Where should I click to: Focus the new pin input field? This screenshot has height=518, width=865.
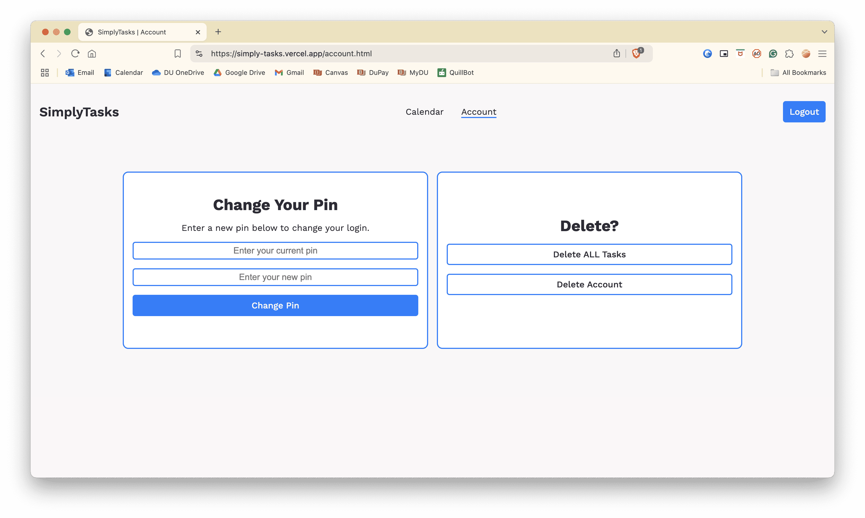point(275,277)
